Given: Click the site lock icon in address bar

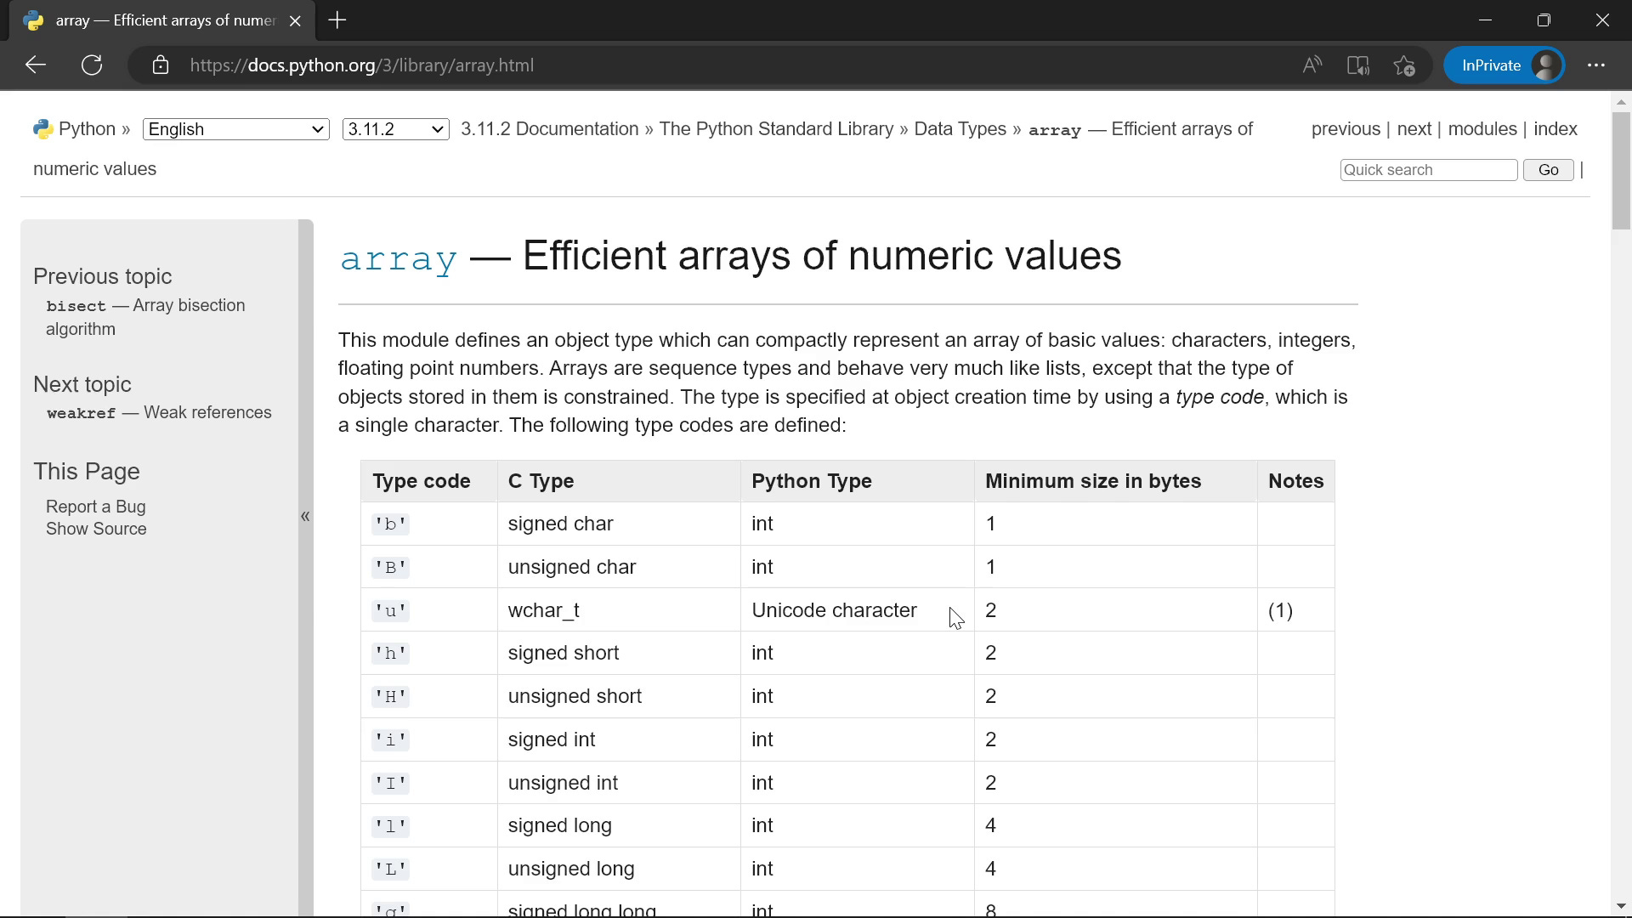Looking at the screenshot, I should 161,65.
